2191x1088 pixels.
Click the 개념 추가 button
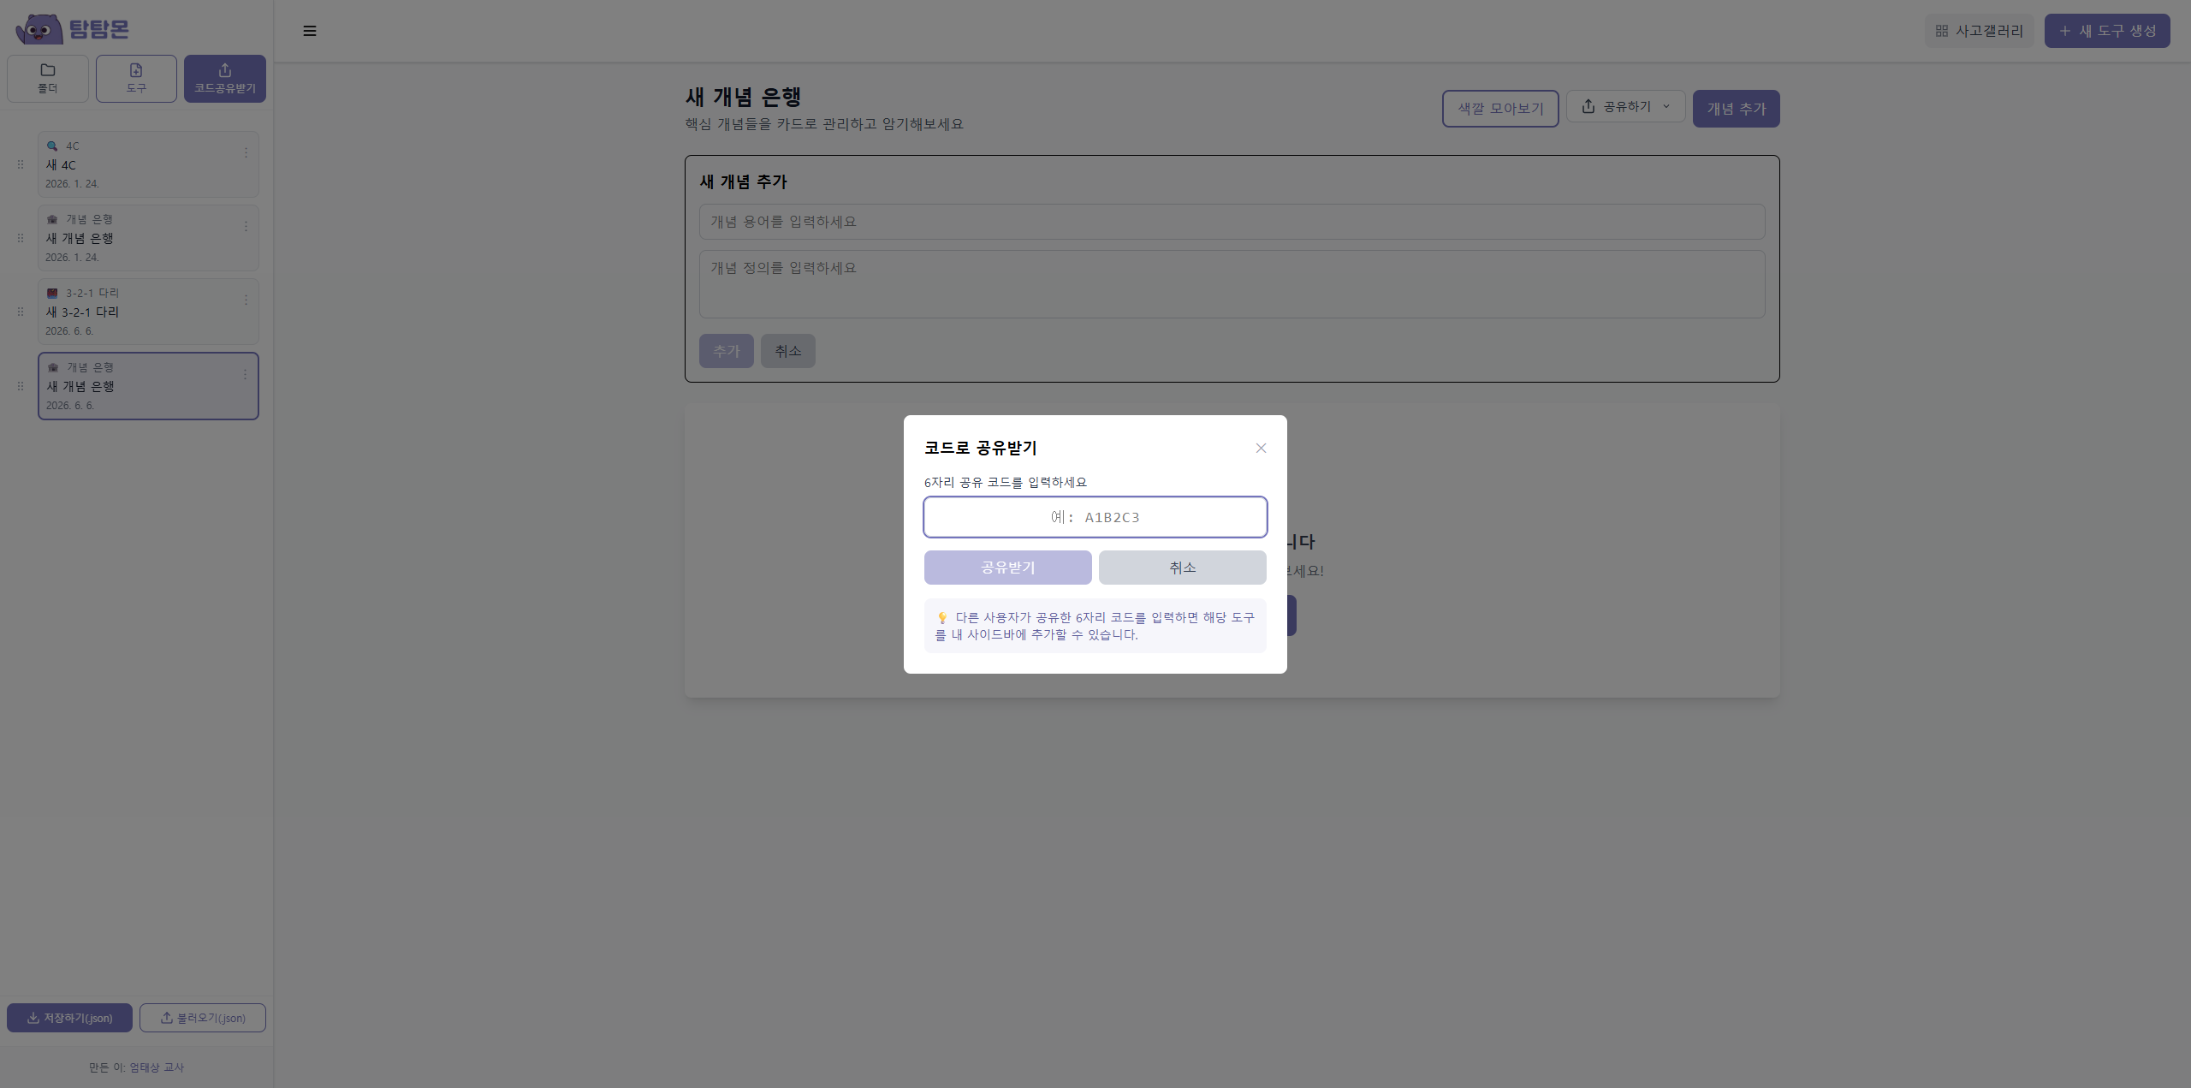click(1737, 109)
